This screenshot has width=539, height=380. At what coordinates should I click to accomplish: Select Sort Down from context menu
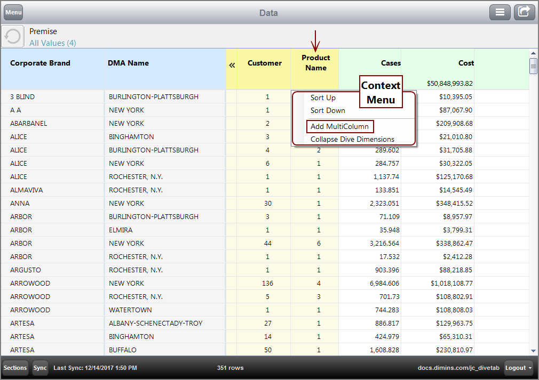(x=328, y=111)
